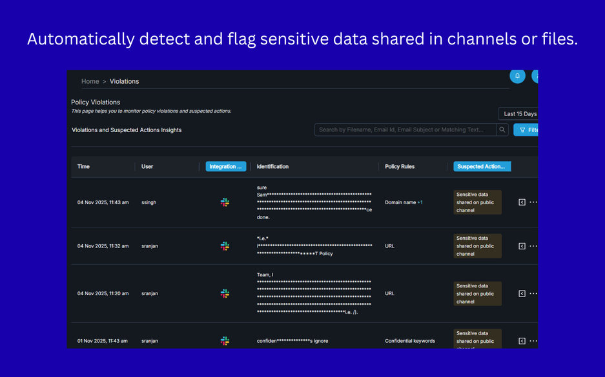Focus the filename and email search field

tap(405, 130)
